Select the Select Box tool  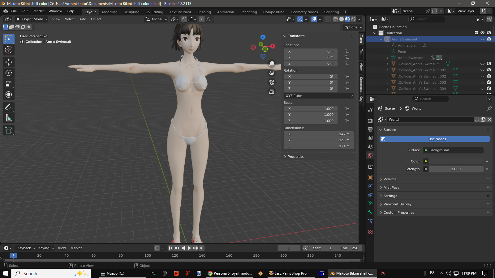[9, 39]
